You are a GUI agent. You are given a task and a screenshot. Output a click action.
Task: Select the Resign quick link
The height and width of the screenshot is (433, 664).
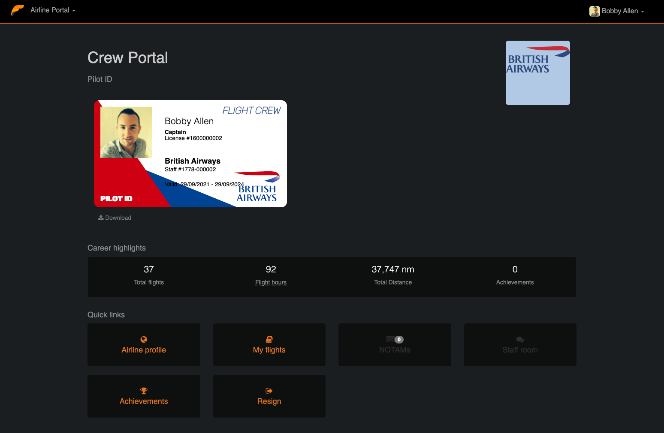pyautogui.click(x=269, y=396)
